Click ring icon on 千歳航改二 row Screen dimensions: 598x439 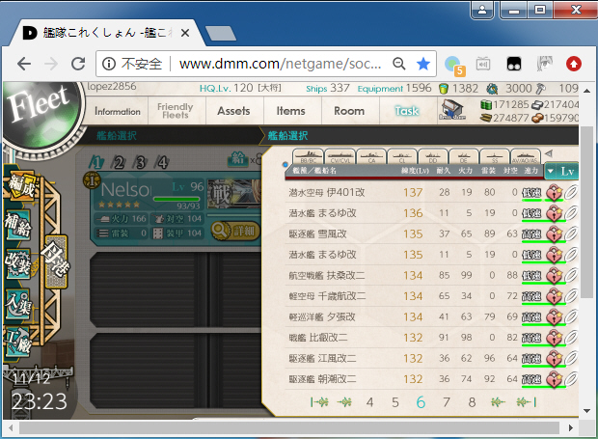tap(571, 296)
